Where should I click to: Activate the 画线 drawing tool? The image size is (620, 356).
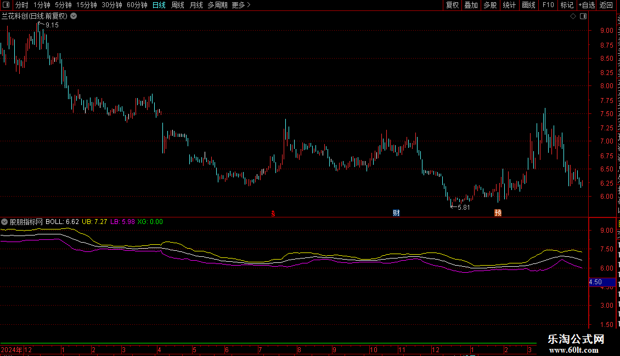point(529,5)
